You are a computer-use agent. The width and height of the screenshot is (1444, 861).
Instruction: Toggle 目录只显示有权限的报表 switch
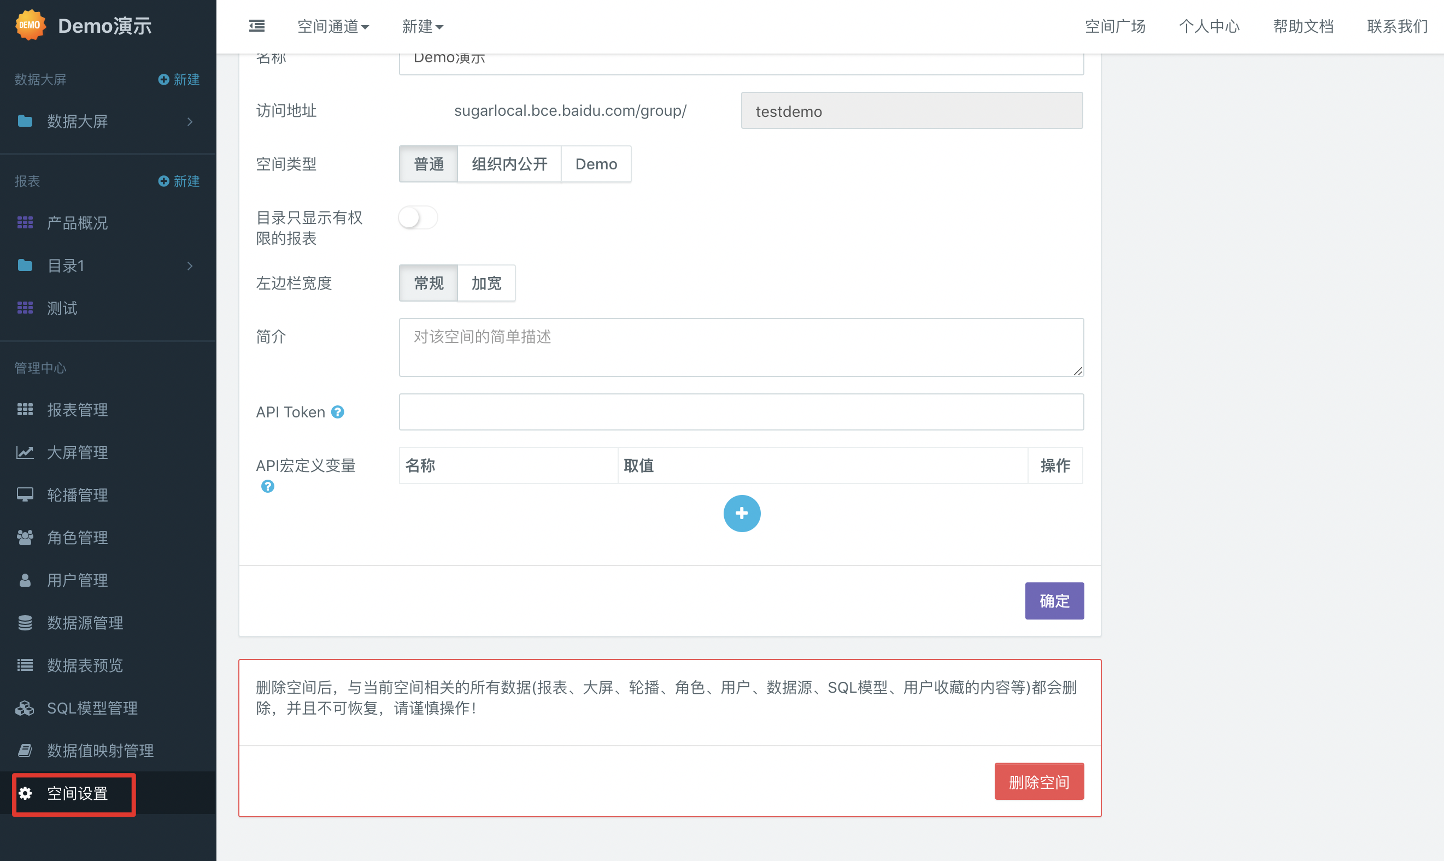click(x=418, y=218)
